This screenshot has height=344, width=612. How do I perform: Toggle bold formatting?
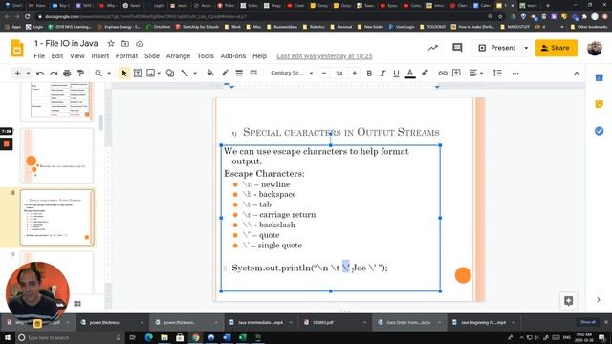(x=369, y=73)
